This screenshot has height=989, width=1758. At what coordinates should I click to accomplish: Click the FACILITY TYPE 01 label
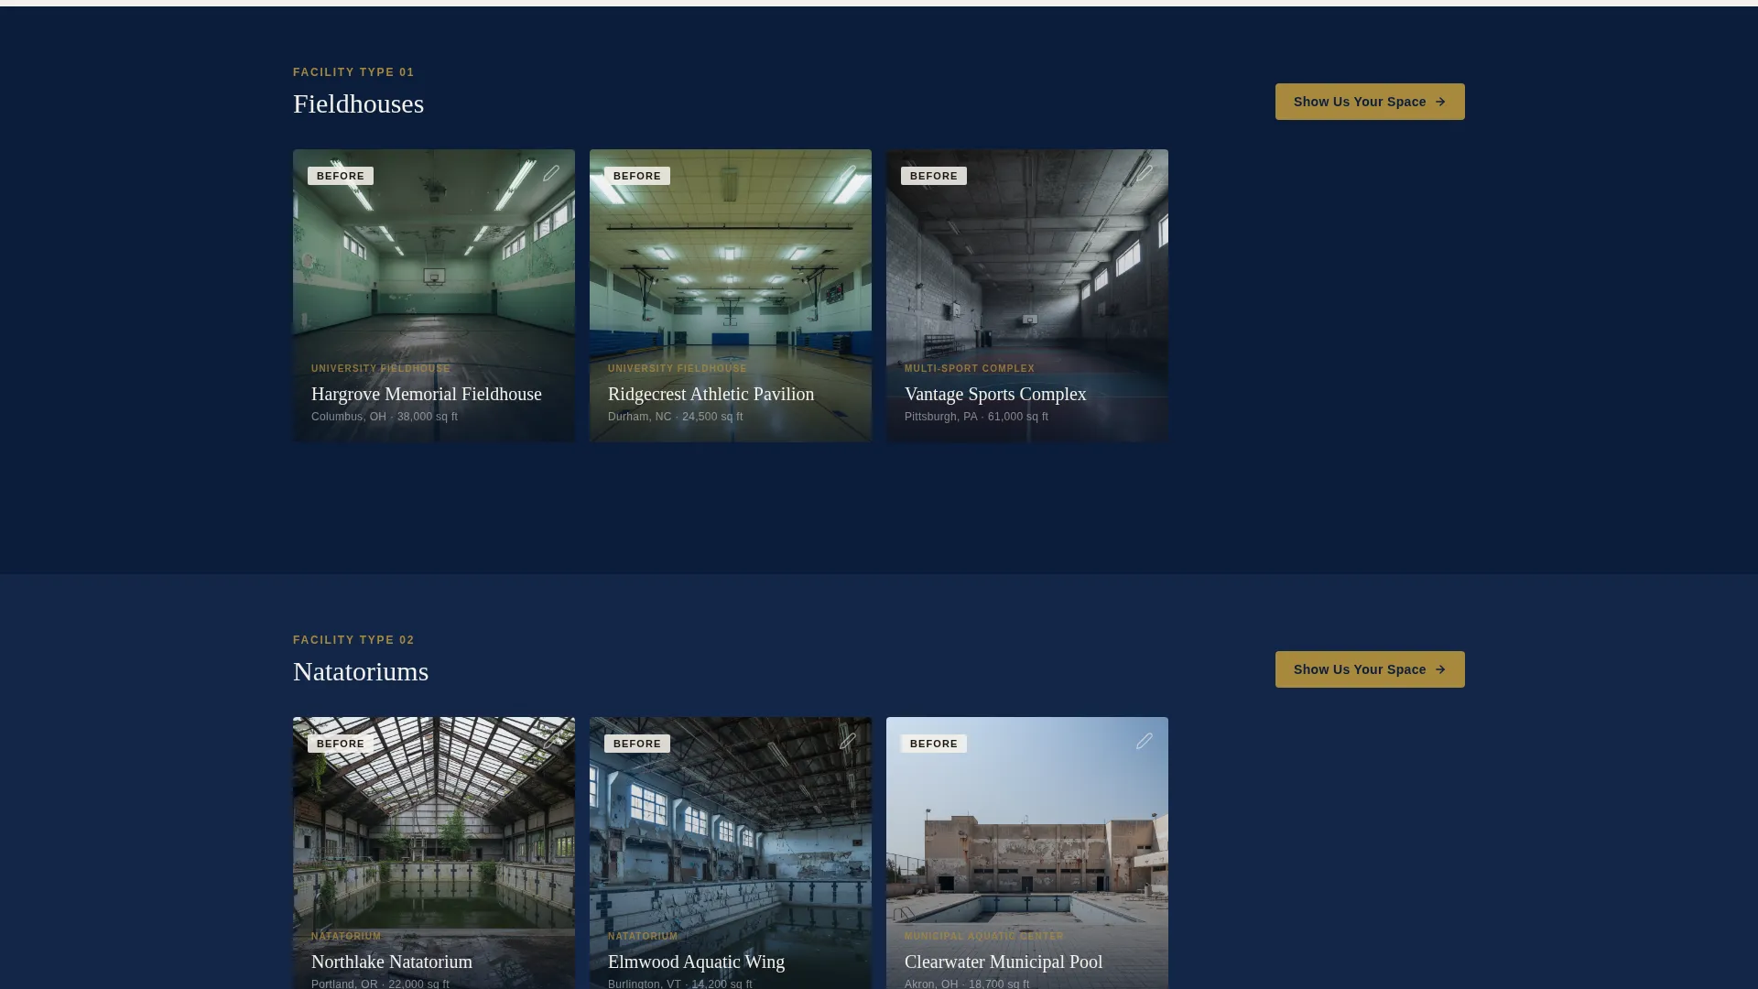pyautogui.click(x=353, y=72)
